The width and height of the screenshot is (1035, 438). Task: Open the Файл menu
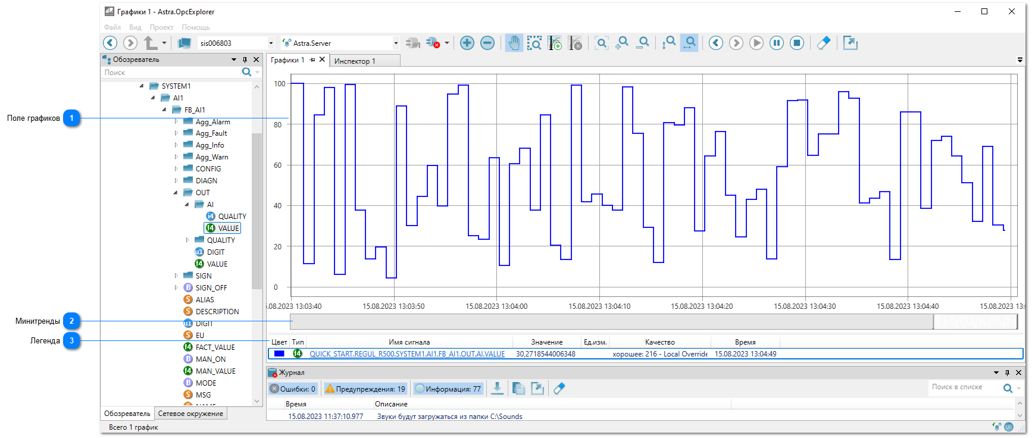tap(112, 27)
